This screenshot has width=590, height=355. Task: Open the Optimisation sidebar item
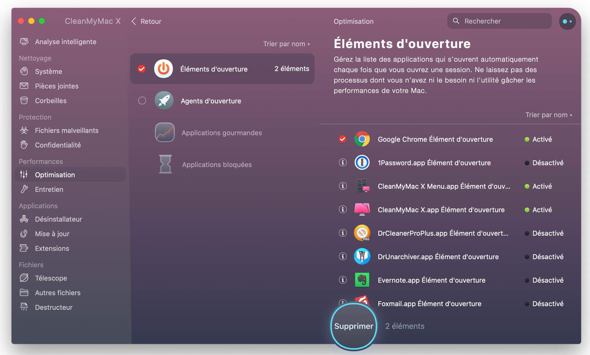(x=70, y=175)
